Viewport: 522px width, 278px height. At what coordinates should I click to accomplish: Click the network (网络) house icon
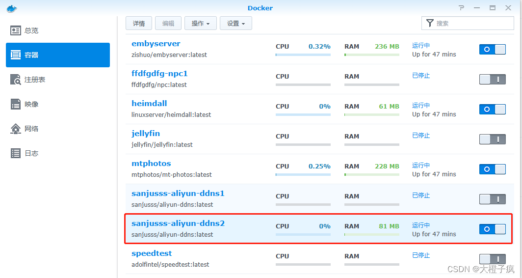(x=16, y=129)
